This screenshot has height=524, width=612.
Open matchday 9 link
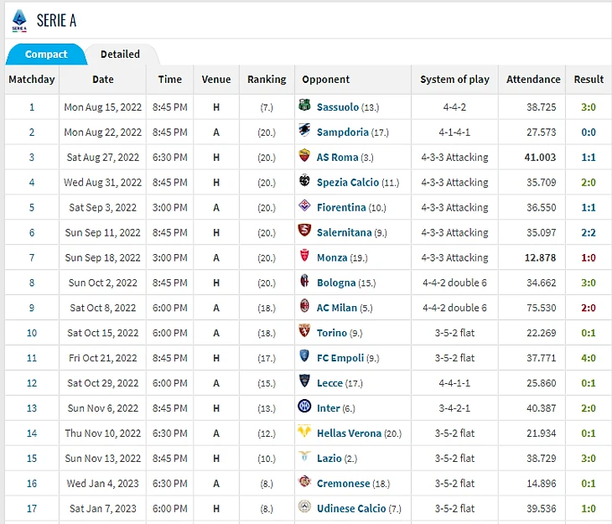coord(32,308)
